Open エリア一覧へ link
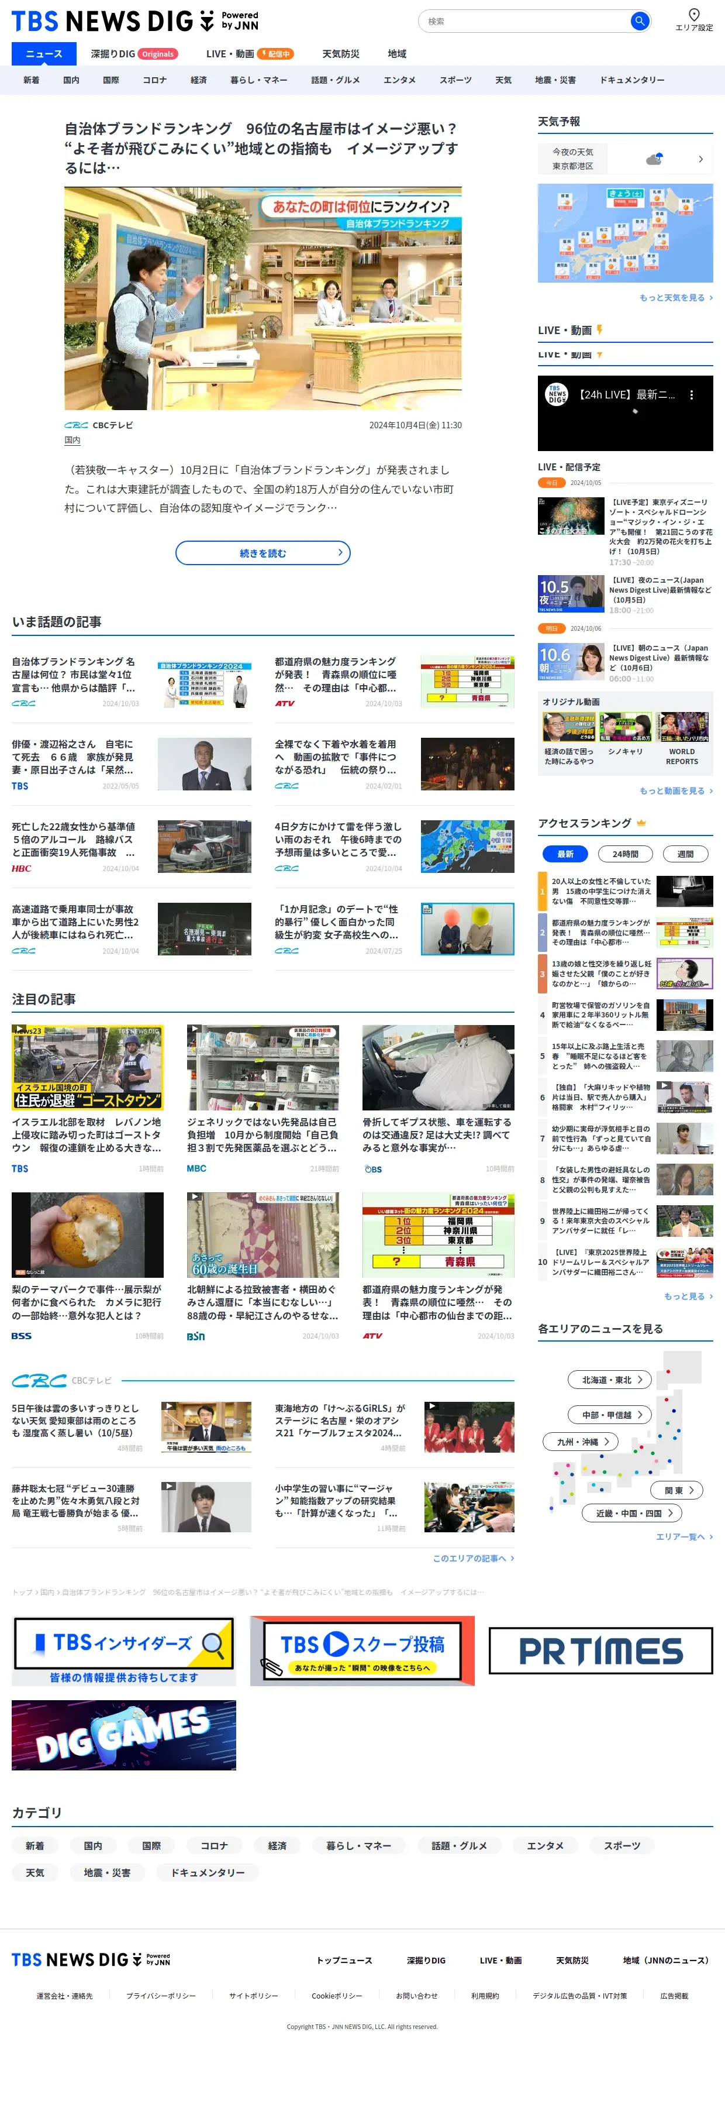Viewport: 725px width, 2108px height. (x=684, y=1537)
